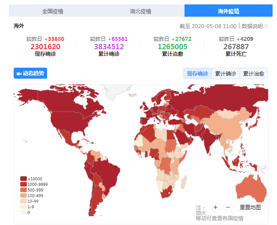Toggle the 1-9 legend swatch

click(23, 207)
